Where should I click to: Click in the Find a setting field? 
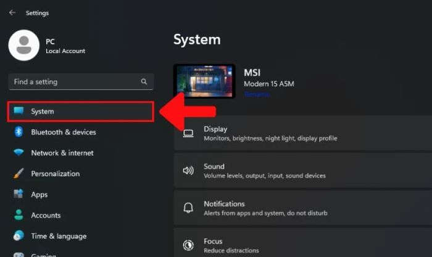(81, 82)
